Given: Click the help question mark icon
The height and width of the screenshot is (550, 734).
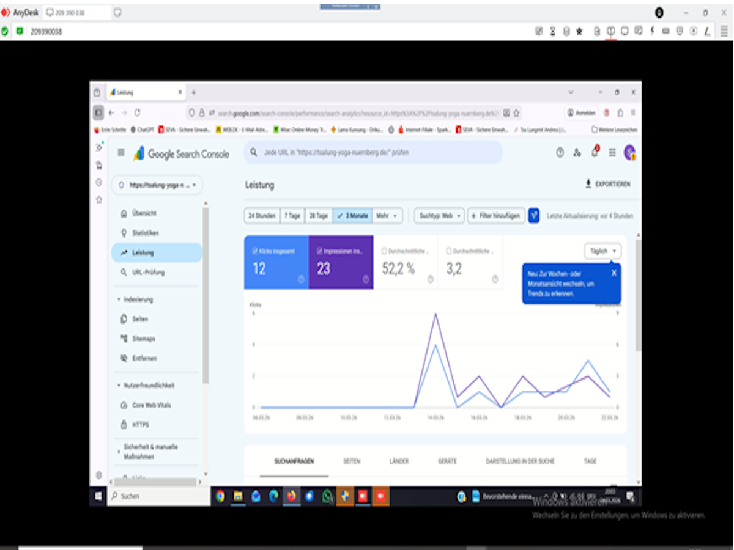Looking at the screenshot, I should pos(560,153).
